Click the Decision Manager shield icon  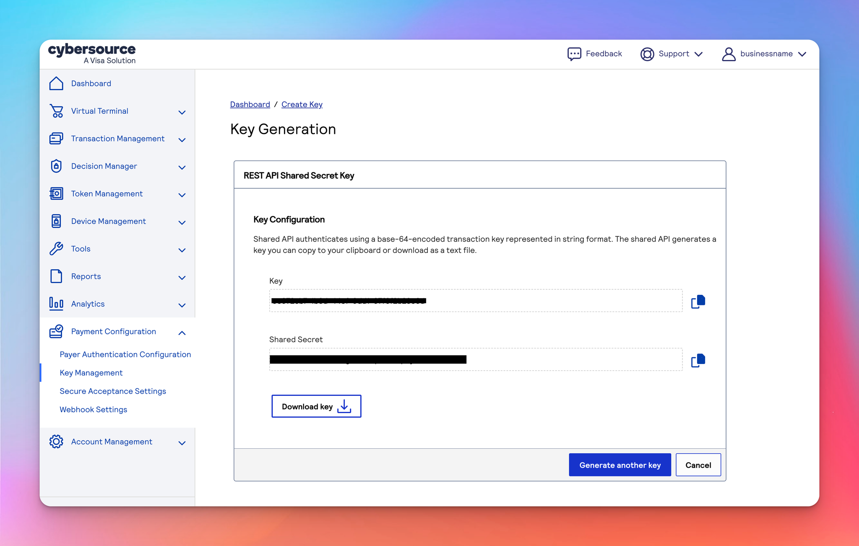point(56,166)
